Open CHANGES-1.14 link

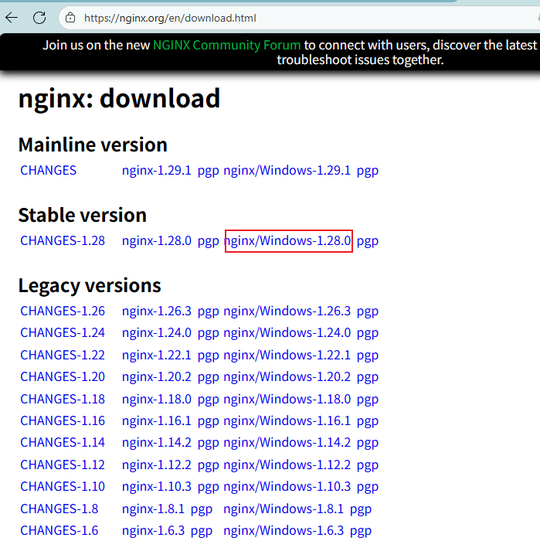tap(63, 442)
